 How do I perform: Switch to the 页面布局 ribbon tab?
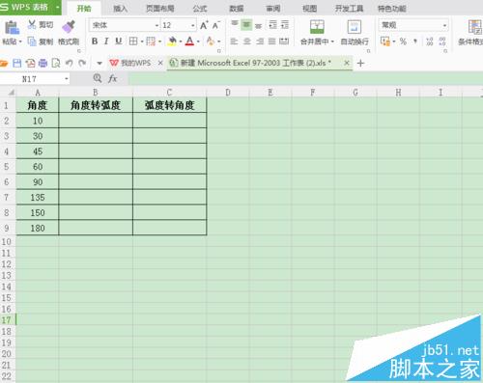(x=160, y=9)
